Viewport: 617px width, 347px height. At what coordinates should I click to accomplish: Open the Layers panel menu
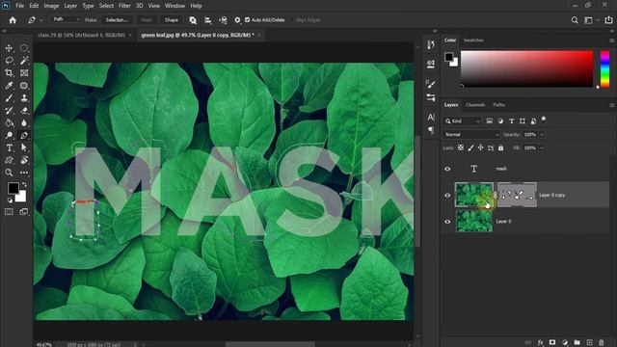(611, 105)
